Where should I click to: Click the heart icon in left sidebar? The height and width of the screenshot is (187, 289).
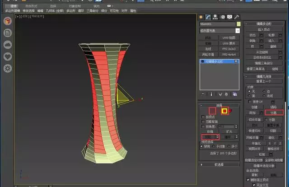pyautogui.click(x=8, y=56)
